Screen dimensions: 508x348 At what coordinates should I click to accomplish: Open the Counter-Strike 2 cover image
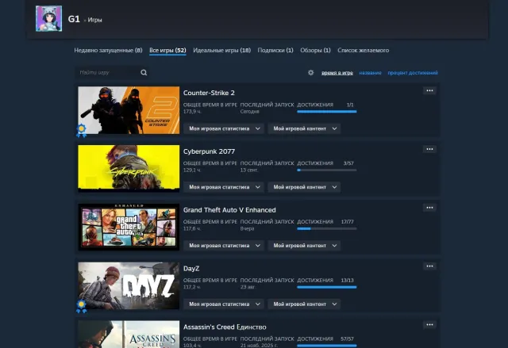click(129, 110)
